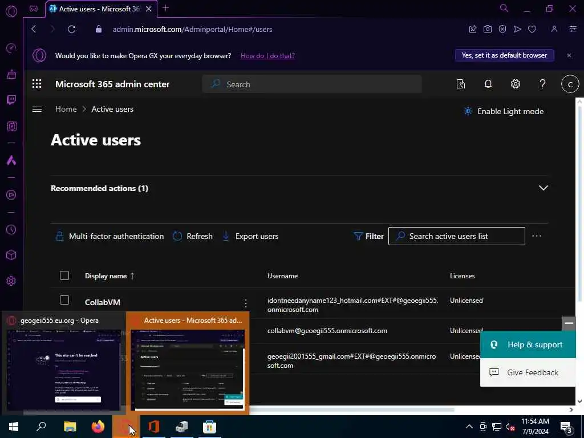The height and width of the screenshot is (438, 584).
Task: Open more toolbar commands ellipsis
Action: (x=536, y=236)
